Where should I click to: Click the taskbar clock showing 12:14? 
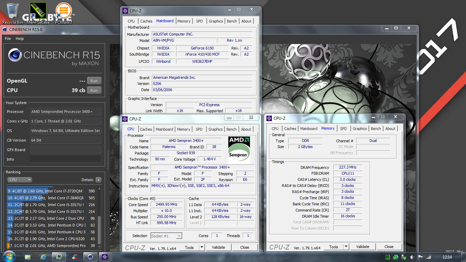click(x=447, y=257)
